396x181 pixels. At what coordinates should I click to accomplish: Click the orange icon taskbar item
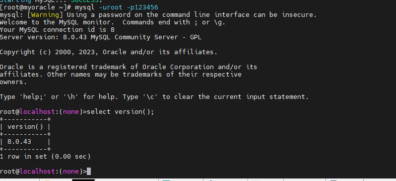47,180
